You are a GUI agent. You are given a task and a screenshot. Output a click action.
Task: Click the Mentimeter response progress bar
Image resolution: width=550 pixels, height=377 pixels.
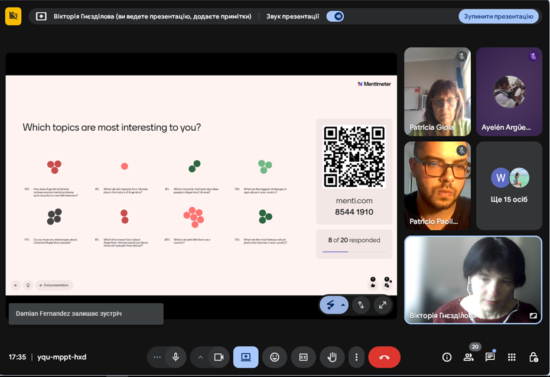[353, 252]
